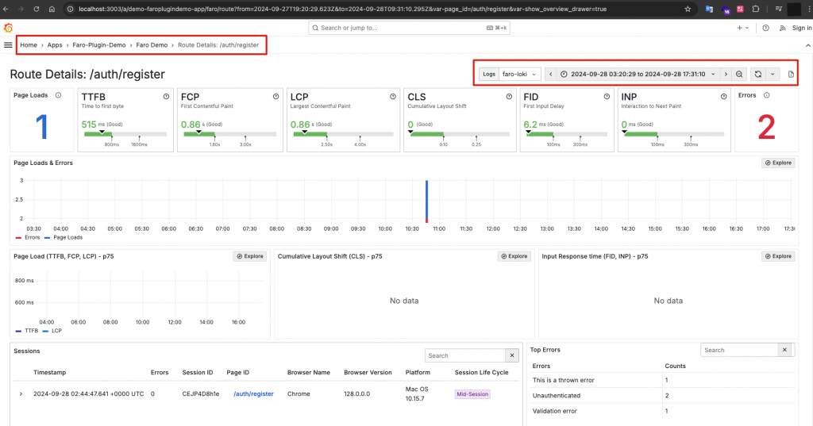Go to Faro-Plugin-Demo breadcrumb
The width and height of the screenshot is (813, 426).
click(99, 45)
